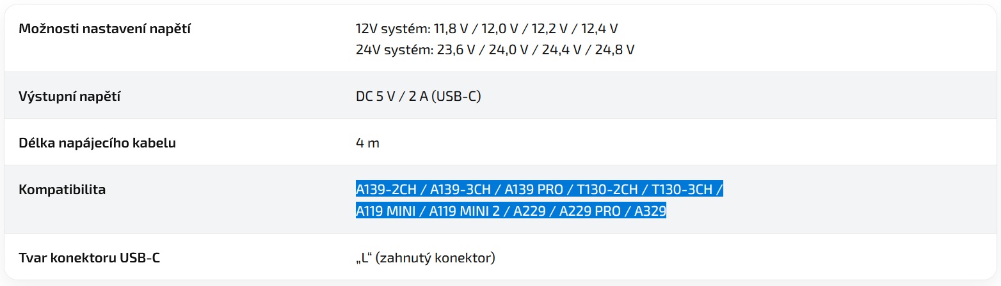1001x286 pixels.
Task: Click highlighted text 'A139-3CH' in compatibility
Action: (x=461, y=190)
